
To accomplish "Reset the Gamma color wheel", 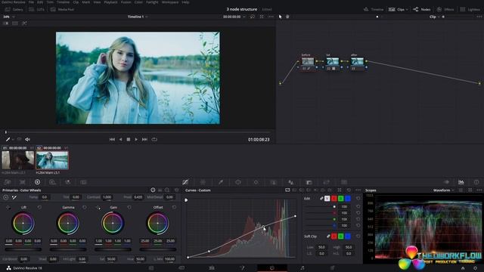I will 85,207.
